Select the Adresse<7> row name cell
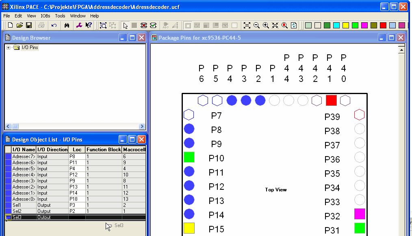412x236 pixels. pos(24,156)
